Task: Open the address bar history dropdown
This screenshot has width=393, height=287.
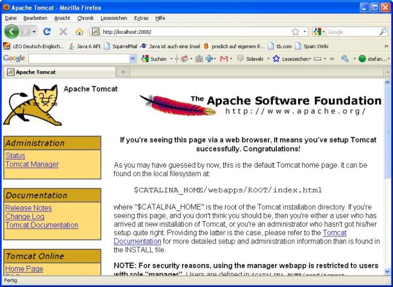Action: [x=305, y=32]
